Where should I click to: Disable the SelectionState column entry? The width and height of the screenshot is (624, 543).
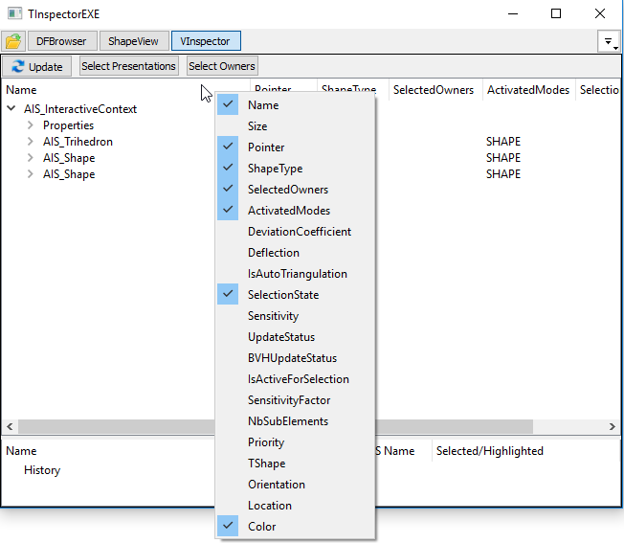point(282,295)
